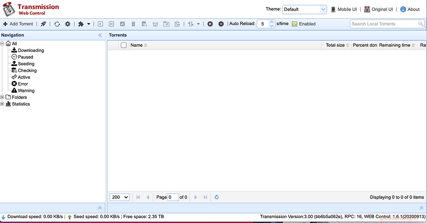The image size is (427, 223).
Task: Go to next page icon
Action: click(196, 197)
